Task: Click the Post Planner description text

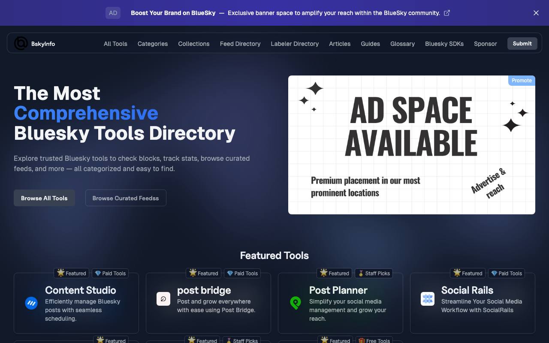Action: (348, 310)
